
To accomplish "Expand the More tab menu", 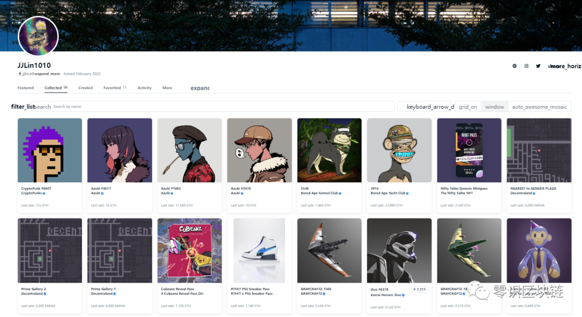I will pyautogui.click(x=167, y=88).
